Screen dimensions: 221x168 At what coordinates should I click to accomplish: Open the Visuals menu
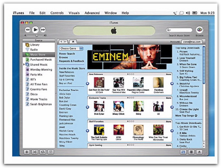tap(74, 13)
